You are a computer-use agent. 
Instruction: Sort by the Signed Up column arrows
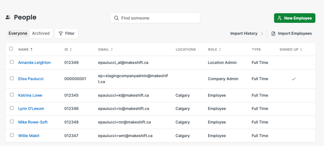[301, 49]
